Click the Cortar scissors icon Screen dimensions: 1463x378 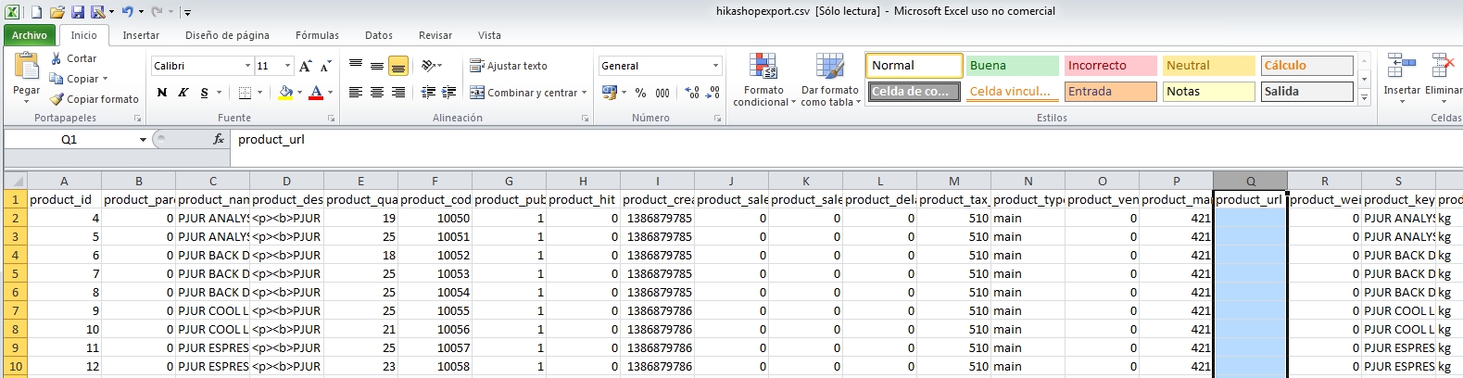56,58
